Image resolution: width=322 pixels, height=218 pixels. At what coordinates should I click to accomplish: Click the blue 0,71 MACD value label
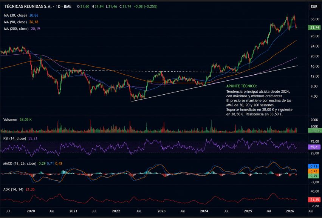click(x=314, y=166)
